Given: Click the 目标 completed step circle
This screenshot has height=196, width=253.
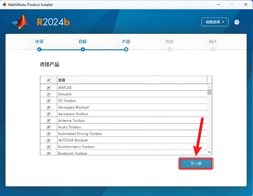Looking at the screenshot, I should 83,49.
